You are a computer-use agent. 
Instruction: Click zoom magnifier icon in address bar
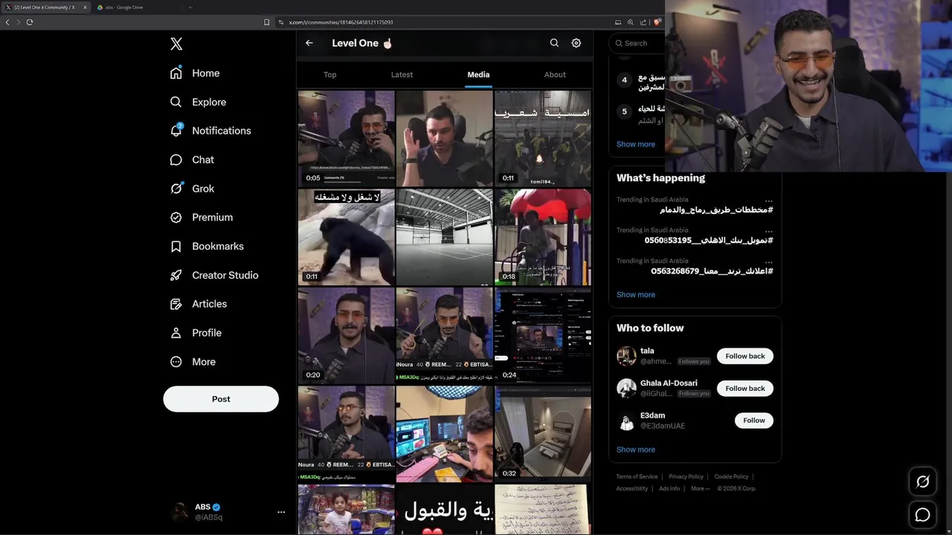[631, 22]
